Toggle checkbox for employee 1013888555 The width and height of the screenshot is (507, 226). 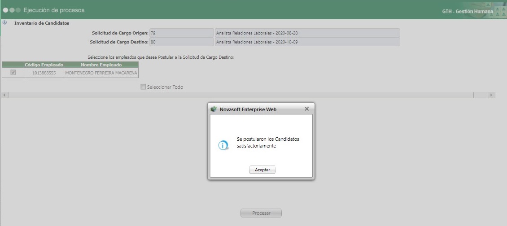tap(13, 73)
